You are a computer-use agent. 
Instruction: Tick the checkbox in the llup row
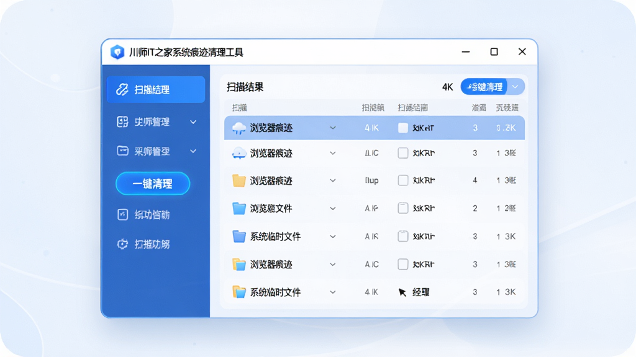[402, 180]
